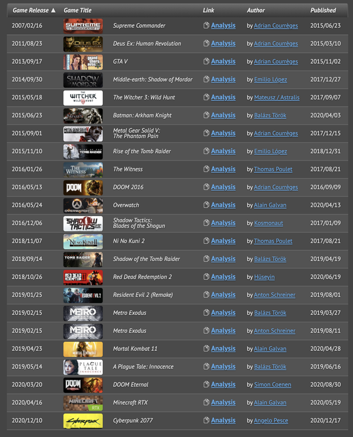This screenshot has height=437, width=353.
Task: Click the Shadow Tactics thumbnail
Action: (x=83, y=224)
